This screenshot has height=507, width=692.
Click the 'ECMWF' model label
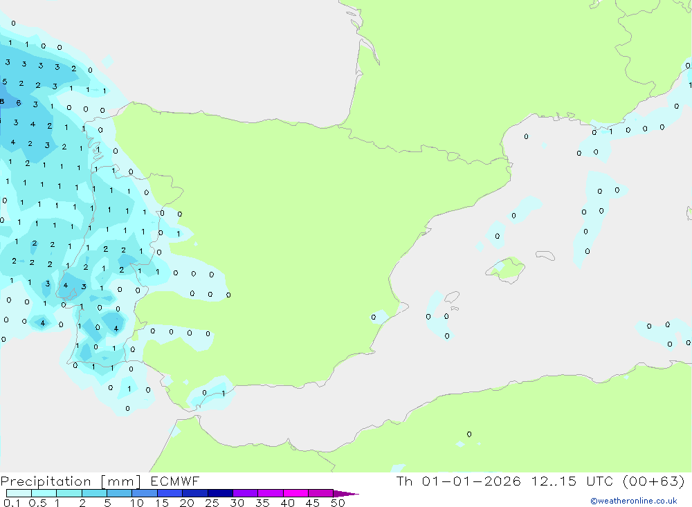[x=175, y=481]
